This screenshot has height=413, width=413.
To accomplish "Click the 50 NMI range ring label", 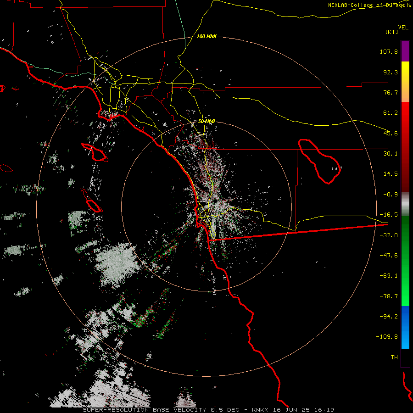I will 206,122.
